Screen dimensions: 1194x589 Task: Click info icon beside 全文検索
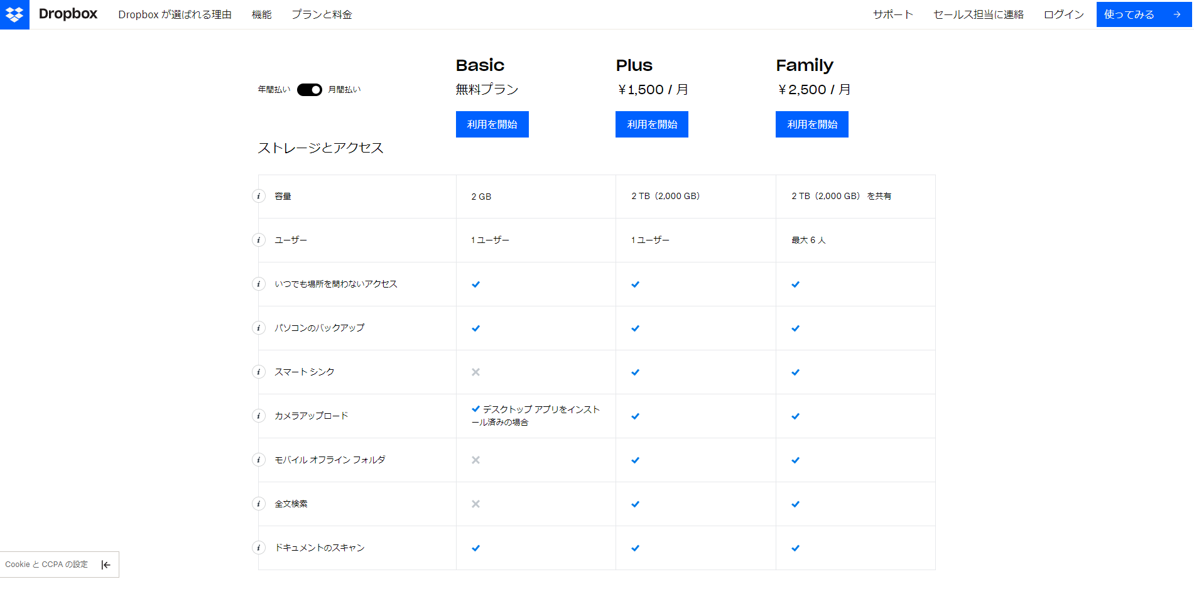(259, 504)
